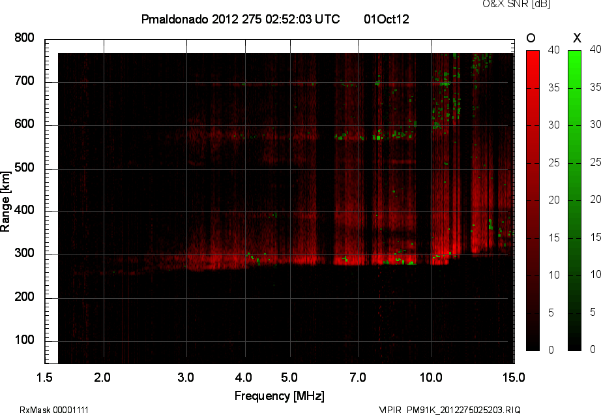Viewport: 601px width, 415px height.
Task: Click the 'O' colorbar label
Action: (531, 38)
